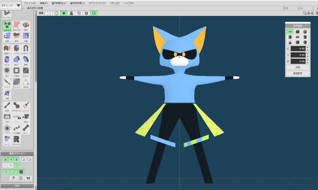Select the 曲げ (bend) tool

16,61
